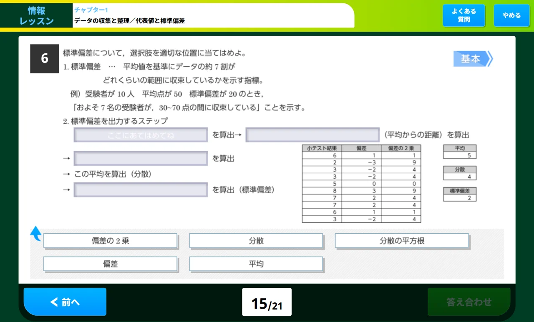Click the 偏差 cell showing −3

point(361,162)
